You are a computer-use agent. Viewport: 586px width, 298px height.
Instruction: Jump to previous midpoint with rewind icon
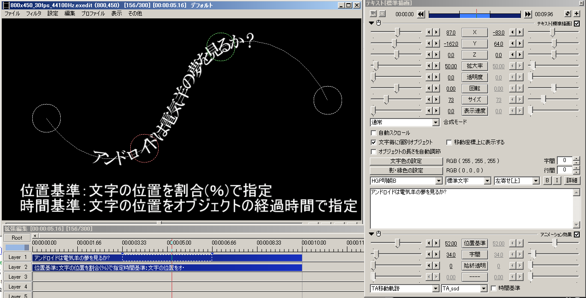(x=421, y=14)
